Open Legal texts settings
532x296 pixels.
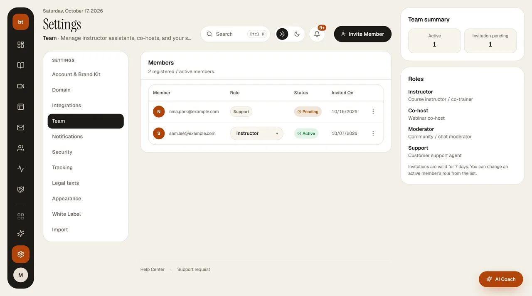click(86, 183)
